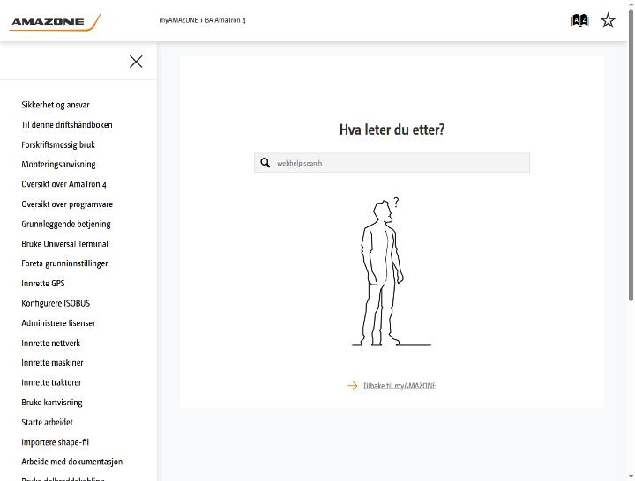
Task: Open Konfigurere ISOBUS section
Action: tap(56, 303)
